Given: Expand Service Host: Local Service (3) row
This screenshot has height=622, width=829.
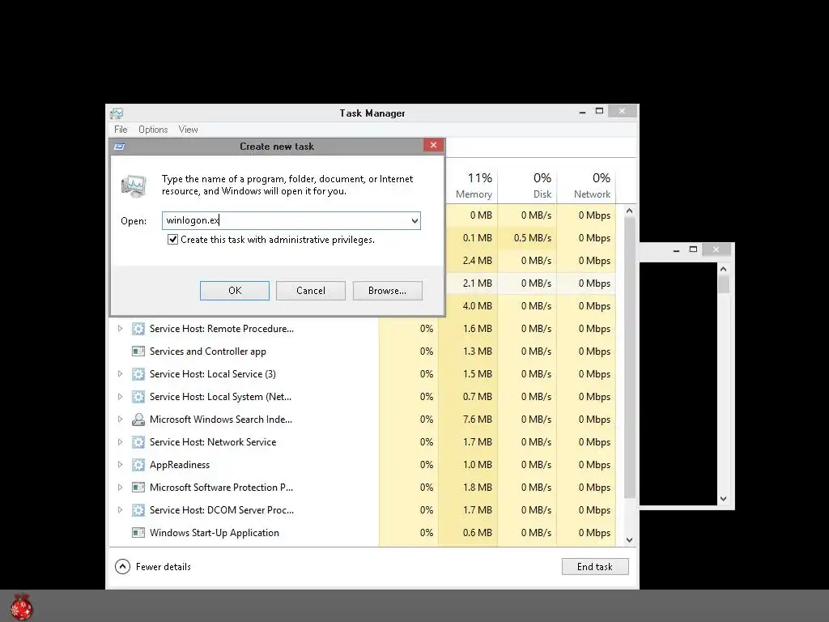Looking at the screenshot, I should (120, 374).
